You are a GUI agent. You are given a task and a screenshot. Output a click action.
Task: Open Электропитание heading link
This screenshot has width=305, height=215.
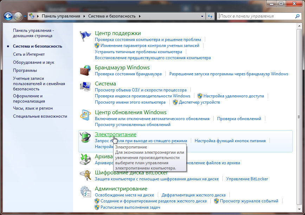115,134
